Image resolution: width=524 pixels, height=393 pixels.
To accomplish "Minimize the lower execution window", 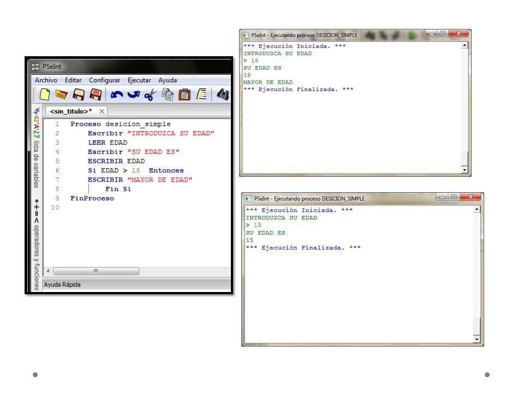I will 442,197.
